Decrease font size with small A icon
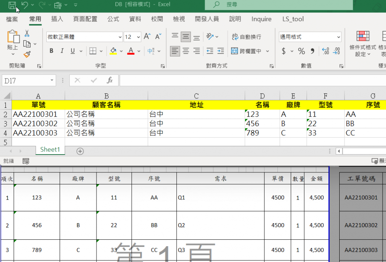 158,37
